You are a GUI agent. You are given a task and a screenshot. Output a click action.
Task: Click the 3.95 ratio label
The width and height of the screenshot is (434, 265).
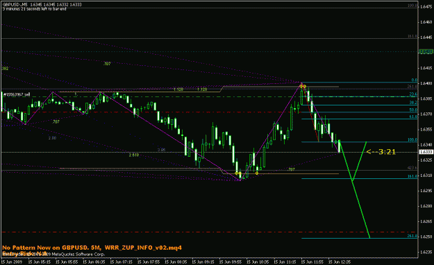pyautogui.click(x=161, y=150)
